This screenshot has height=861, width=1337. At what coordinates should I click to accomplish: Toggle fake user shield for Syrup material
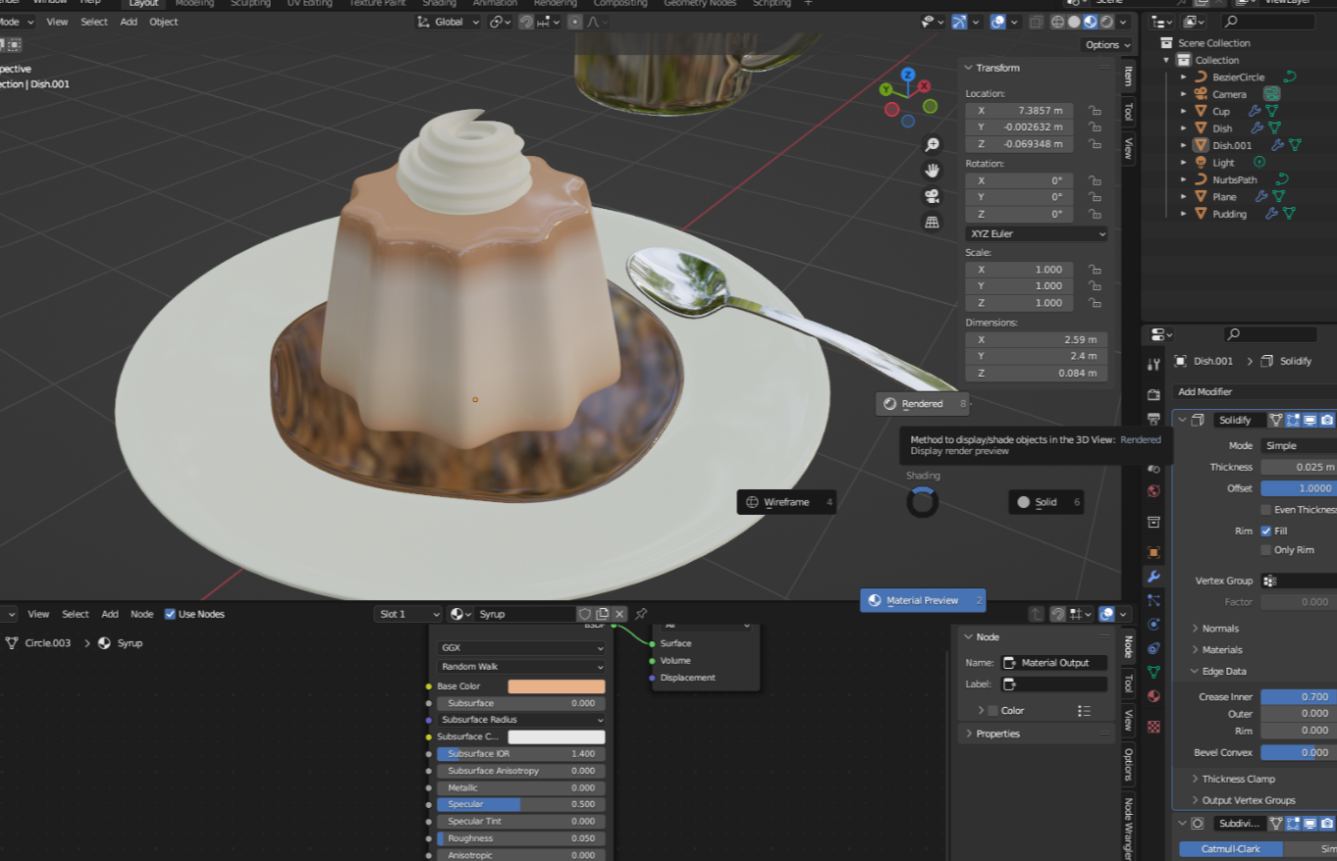coord(585,614)
